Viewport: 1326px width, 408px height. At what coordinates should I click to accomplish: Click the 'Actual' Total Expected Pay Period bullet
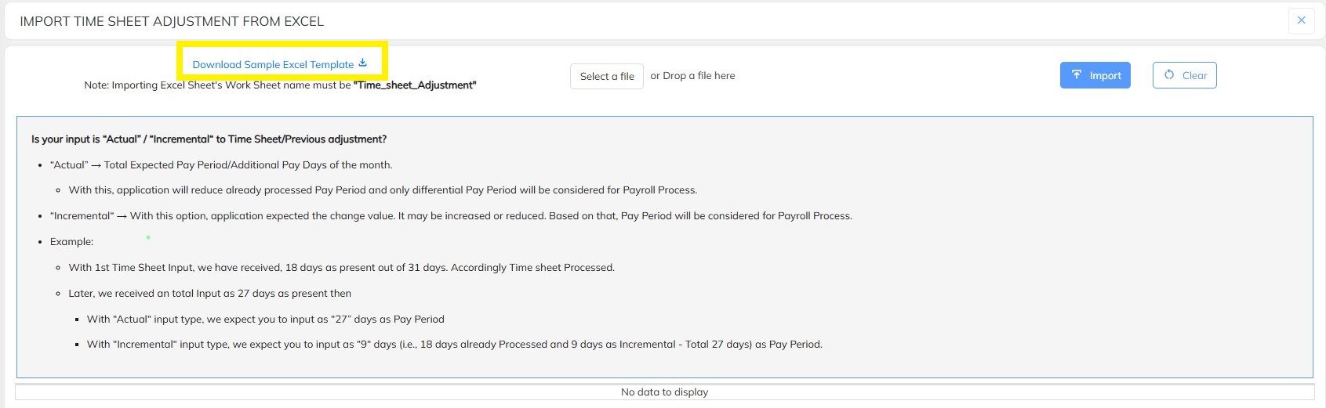pyautogui.click(x=220, y=165)
